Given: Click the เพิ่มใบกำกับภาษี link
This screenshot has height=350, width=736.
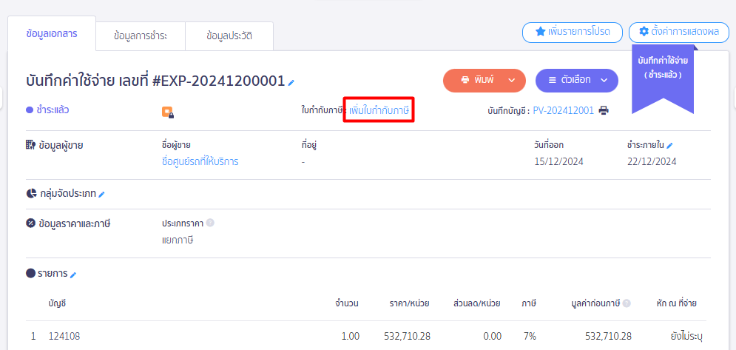Looking at the screenshot, I should point(379,110).
